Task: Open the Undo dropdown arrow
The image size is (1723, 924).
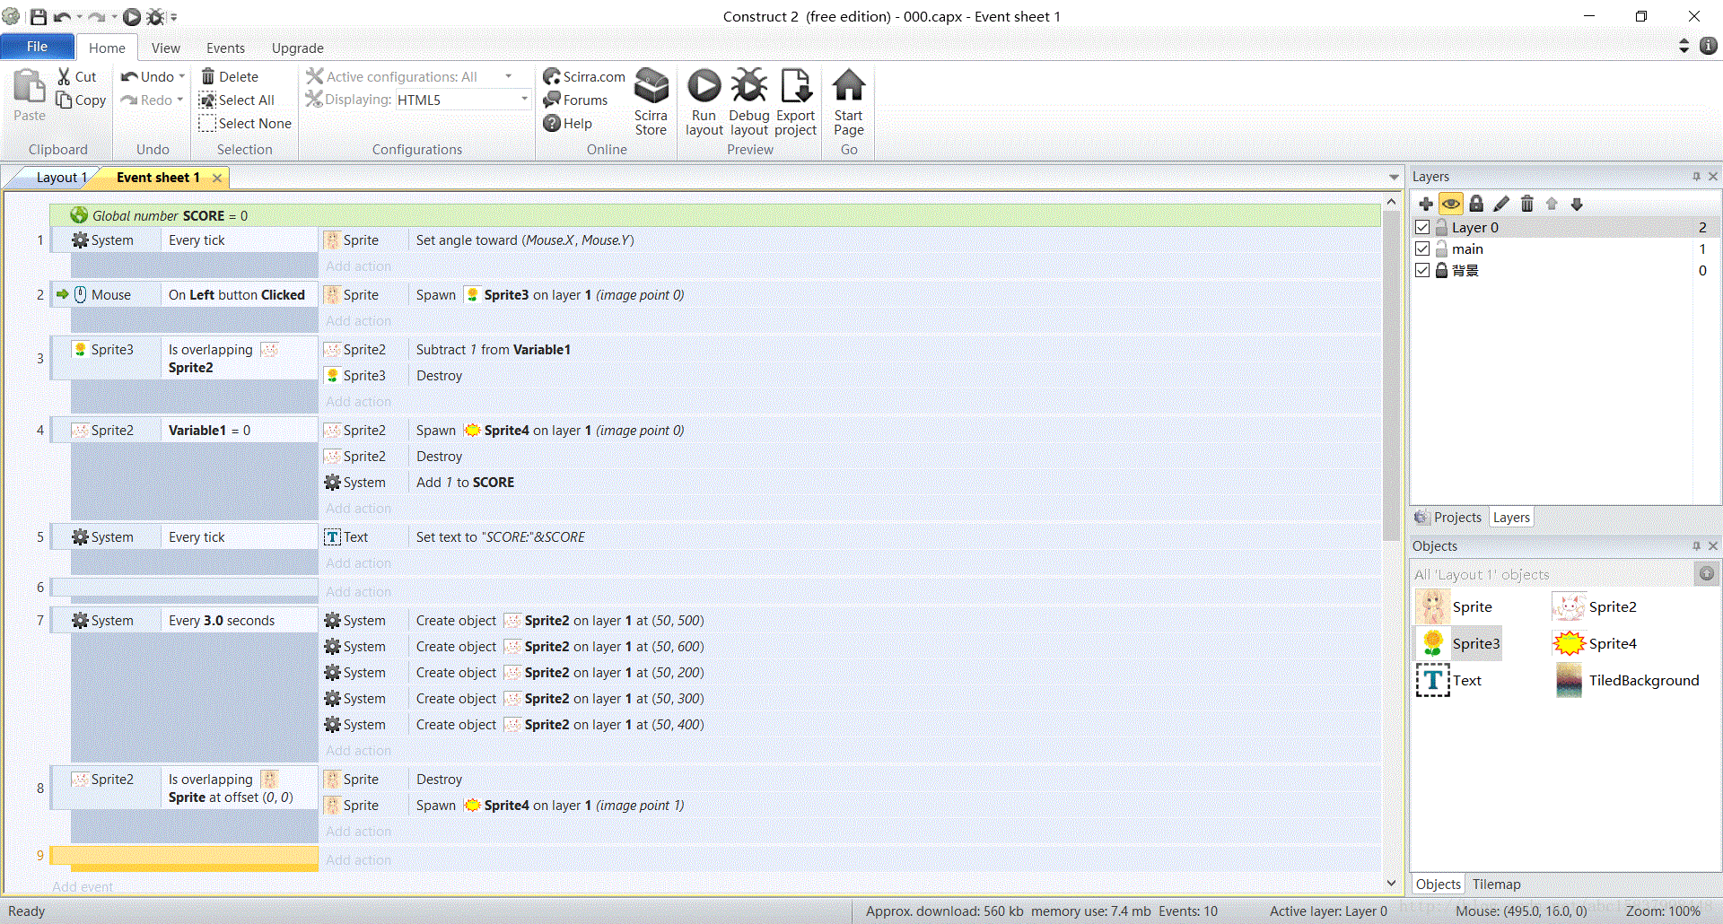Action: point(181,77)
